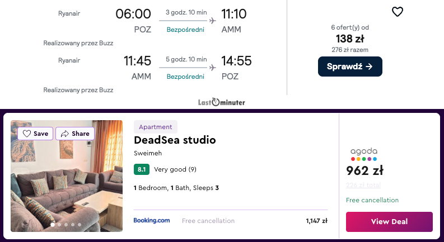The width and height of the screenshot is (444, 242).
Task: Click the Apartment category tag
Action: pos(156,127)
